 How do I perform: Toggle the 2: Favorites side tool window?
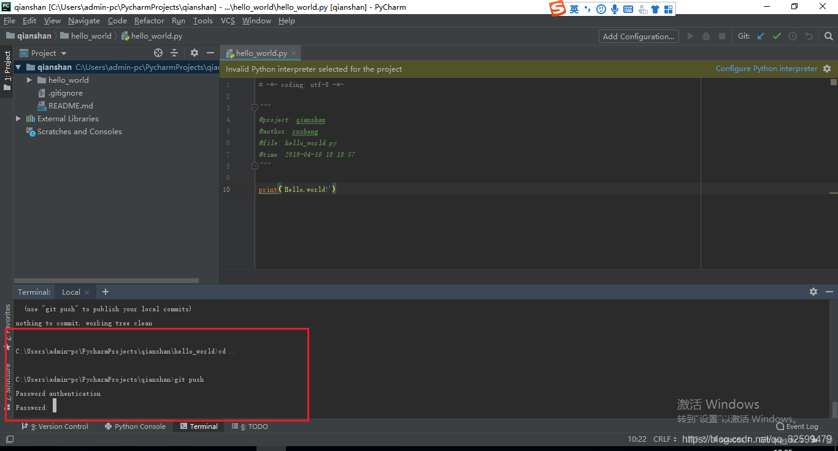(7, 327)
